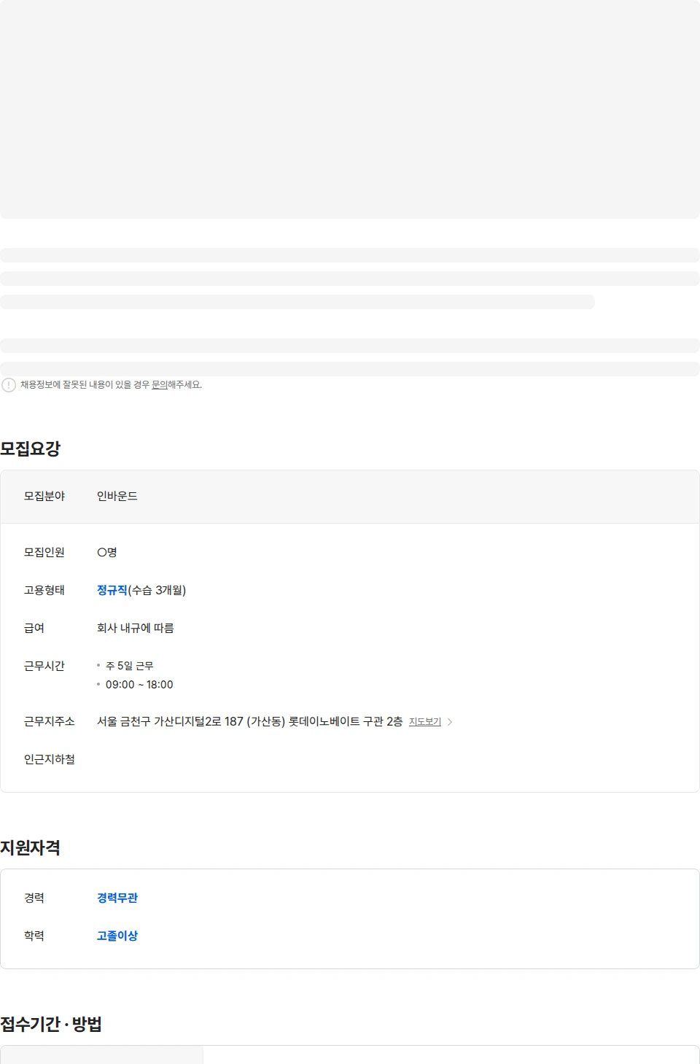Click the 급여 label
The image size is (700, 1064).
pyautogui.click(x=34, y=628)
